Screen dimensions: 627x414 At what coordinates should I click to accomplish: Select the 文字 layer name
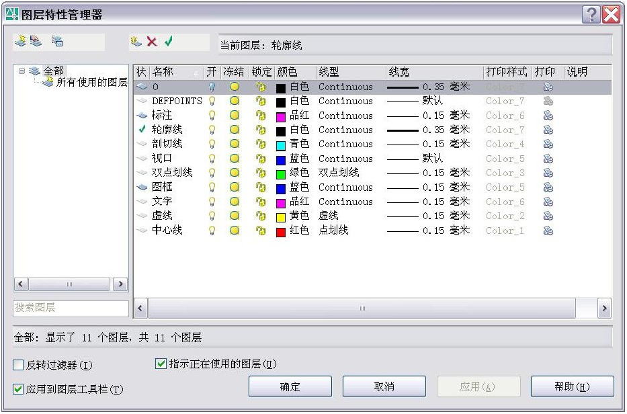(x=162, y=202)
